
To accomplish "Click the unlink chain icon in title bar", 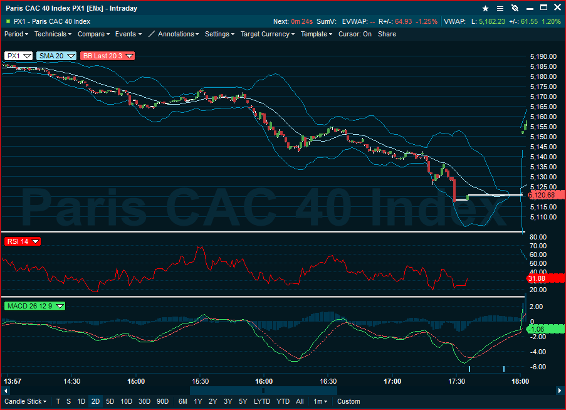I will point(515,8).
